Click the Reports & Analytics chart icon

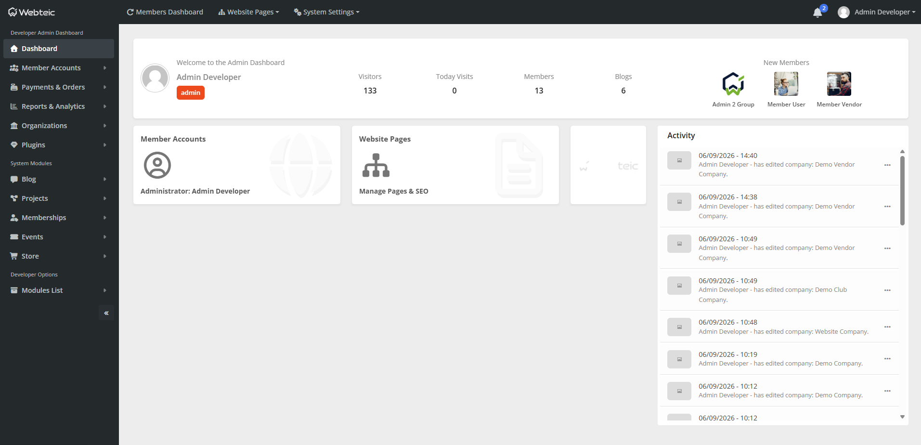[x=14, y=106]
